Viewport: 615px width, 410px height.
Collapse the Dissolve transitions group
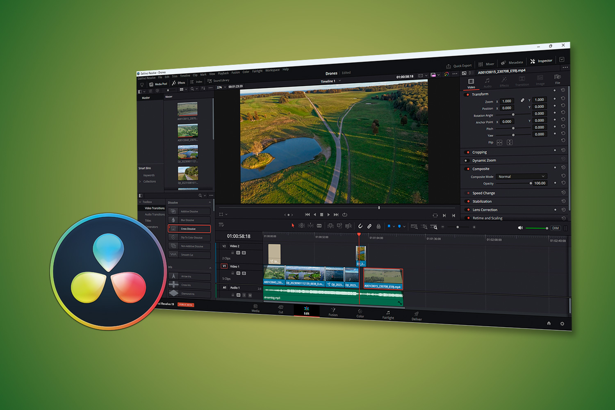(210, 202)
